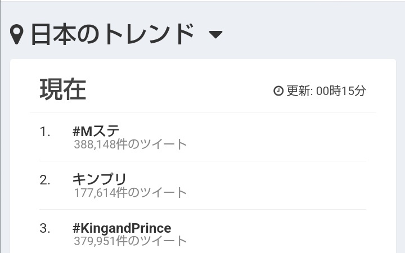
Task: Select the 現在 heading
Action: click(x=62, y=89)
